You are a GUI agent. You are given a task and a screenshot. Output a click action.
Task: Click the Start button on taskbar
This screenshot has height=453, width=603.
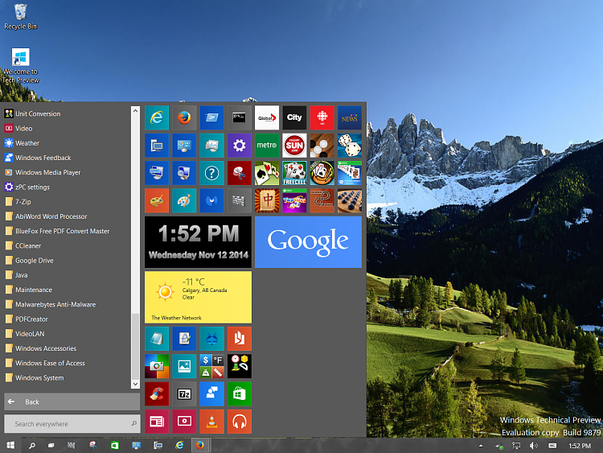(10, 445)
